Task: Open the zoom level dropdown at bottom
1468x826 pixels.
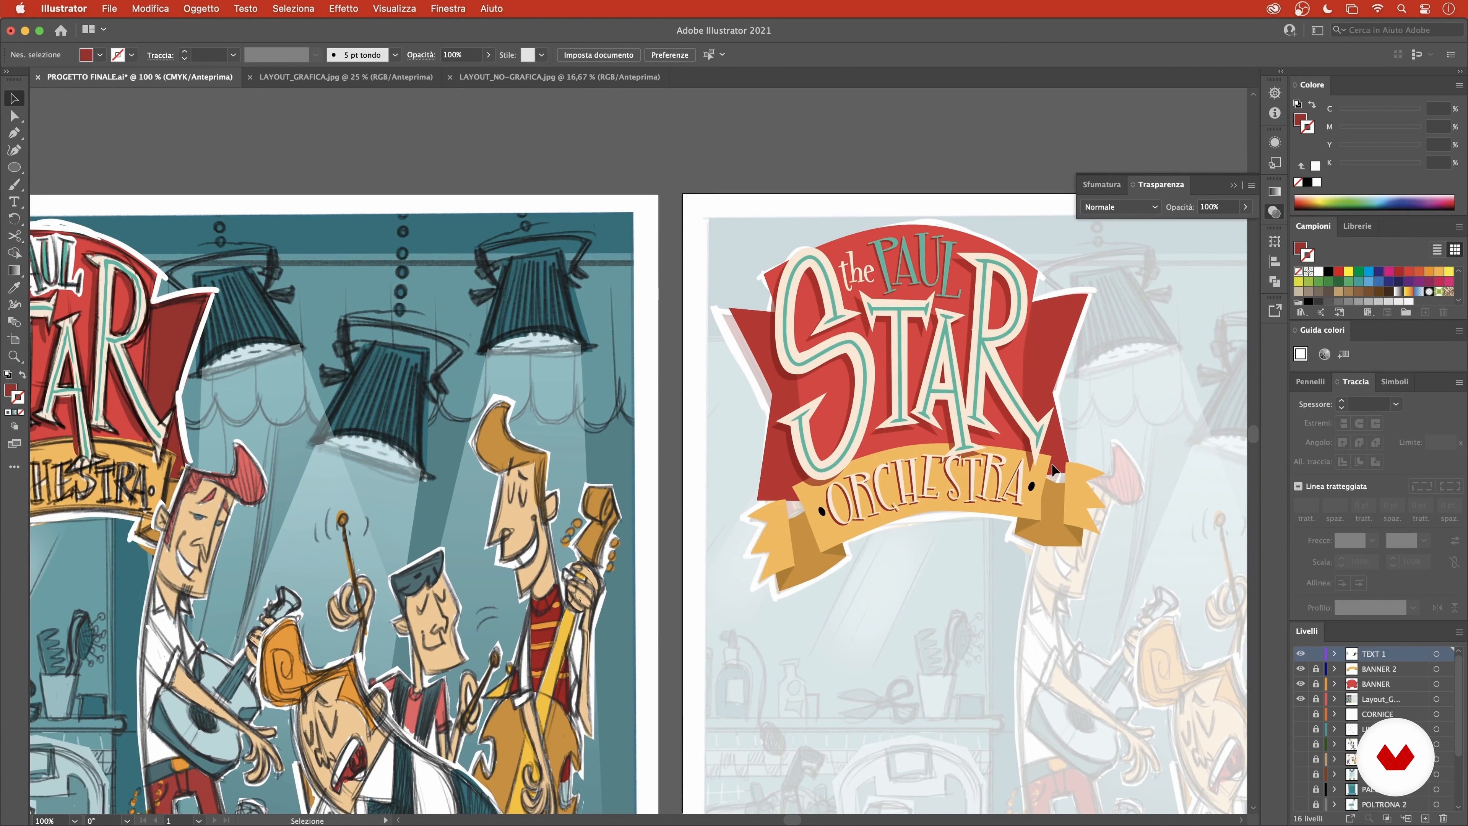Action: (x=74, y=821)
